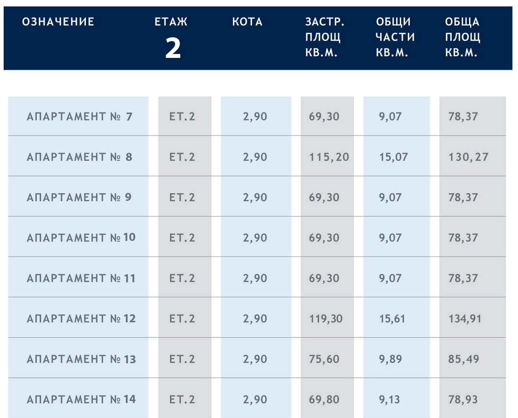The height and width of the screenshot is (418, 518).
Task: Select the АПАРТАМЕНТ № 8 row label
Action: coord(79,157)
